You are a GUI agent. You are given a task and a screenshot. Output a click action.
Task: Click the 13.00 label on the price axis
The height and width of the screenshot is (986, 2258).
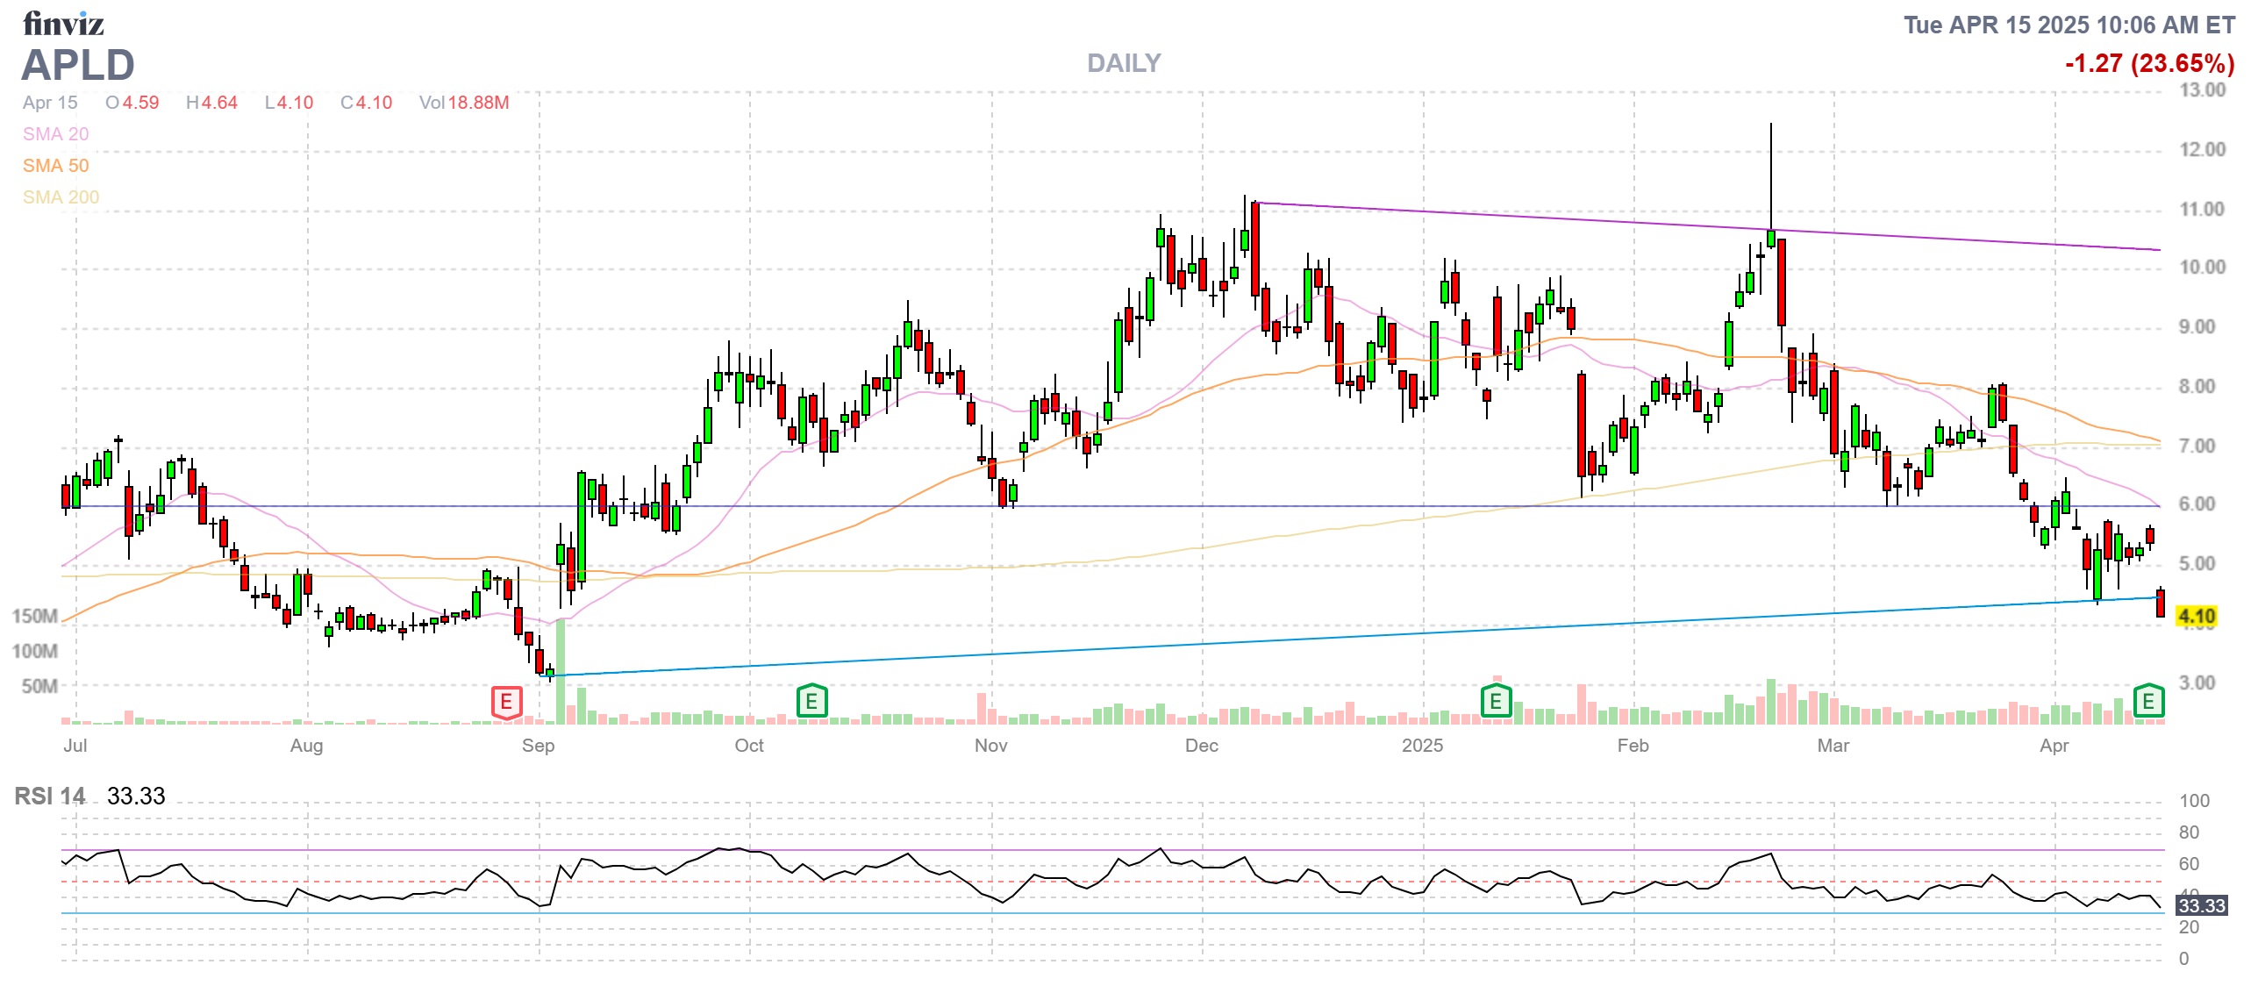click(x=2202, y=90)
